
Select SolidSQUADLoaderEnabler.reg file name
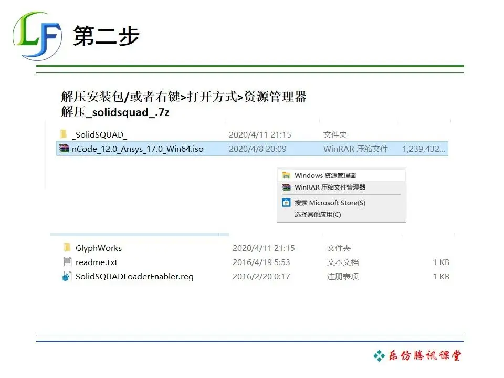click(134, 277)
